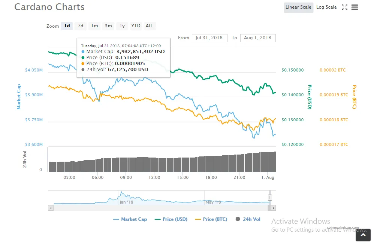The width and height of the screenshot is (374, 244).
Task: Click the $0.150000 price axis label
Action: [293, 70]
